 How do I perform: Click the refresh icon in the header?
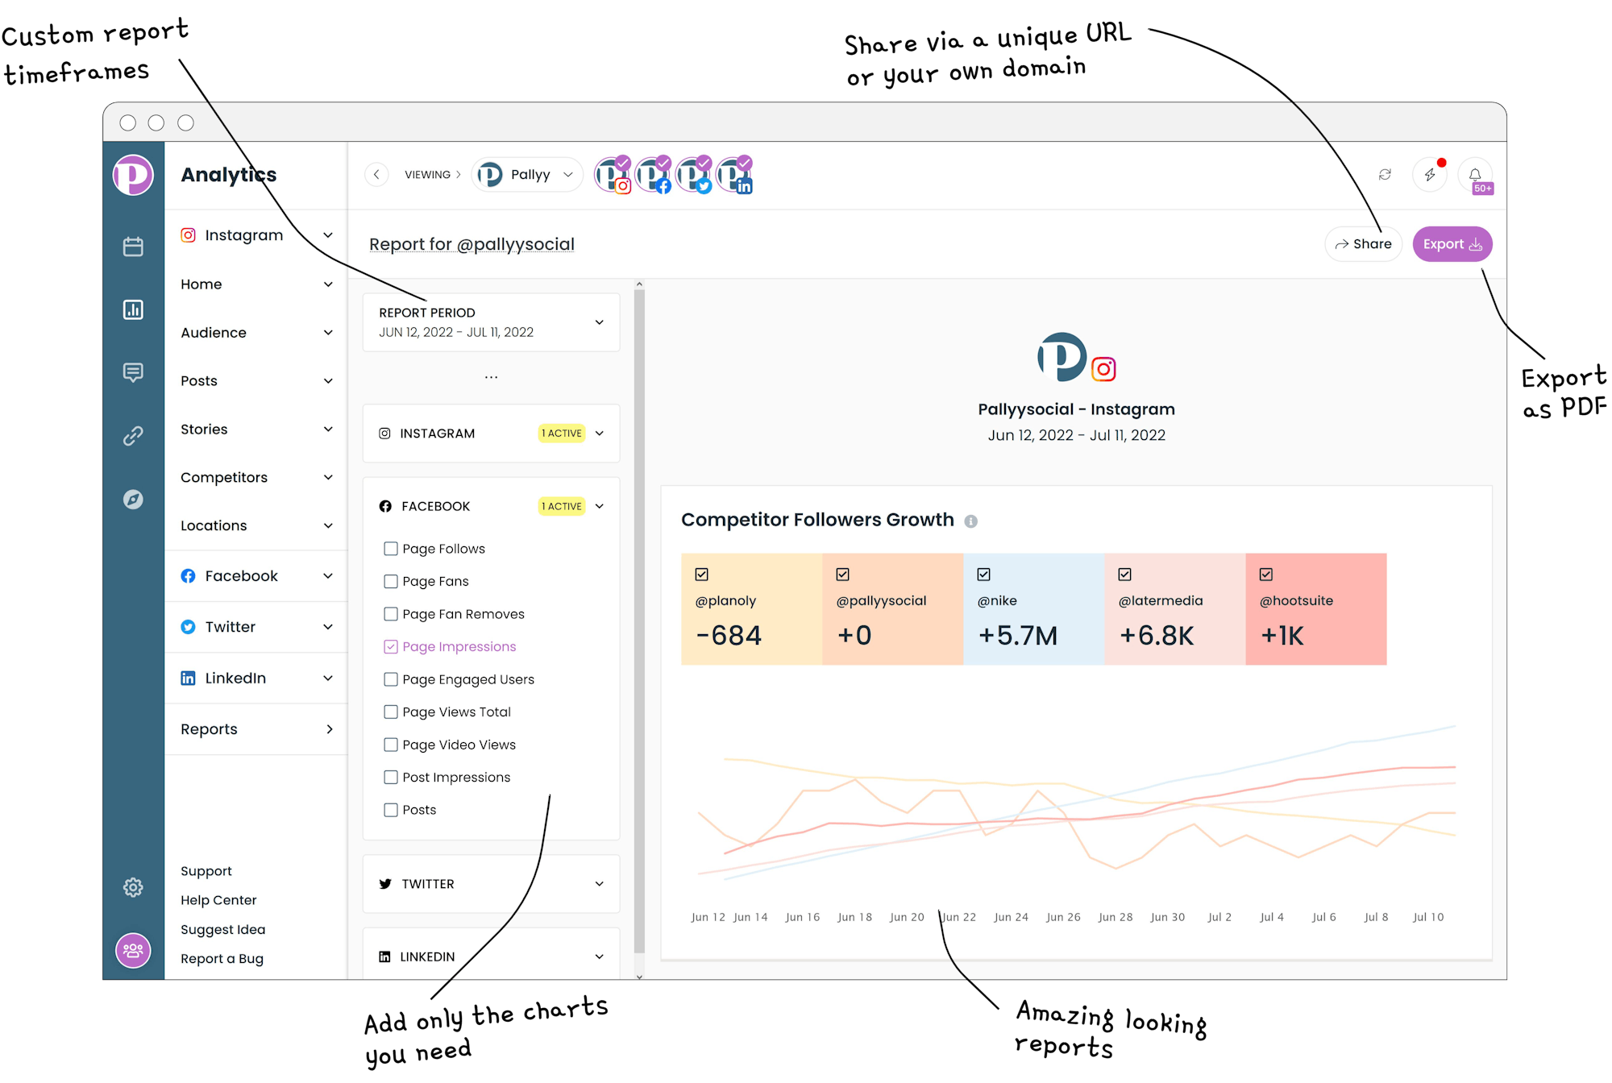(x=1385, y=175)
